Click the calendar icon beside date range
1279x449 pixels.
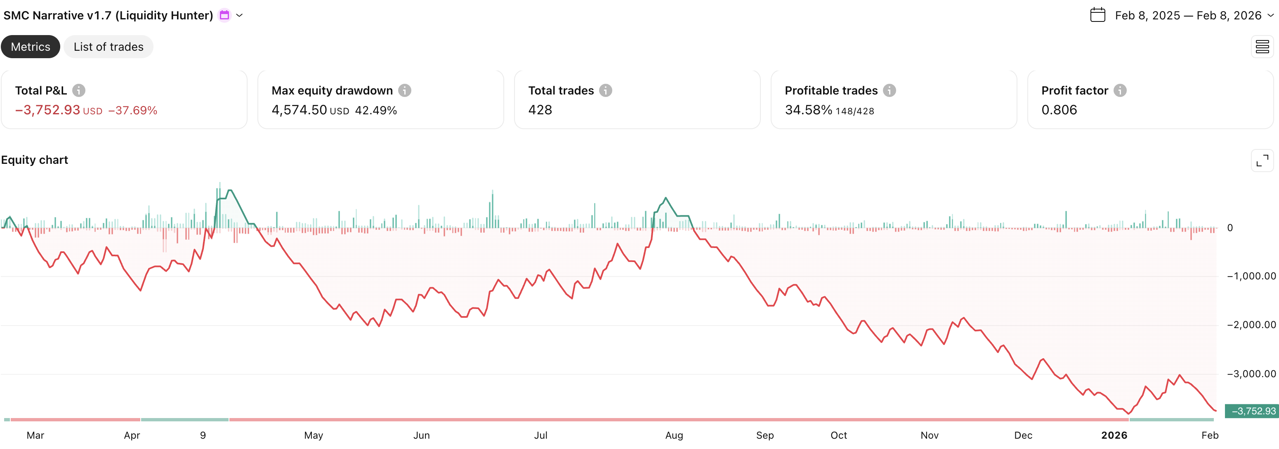coord(1097,15)
